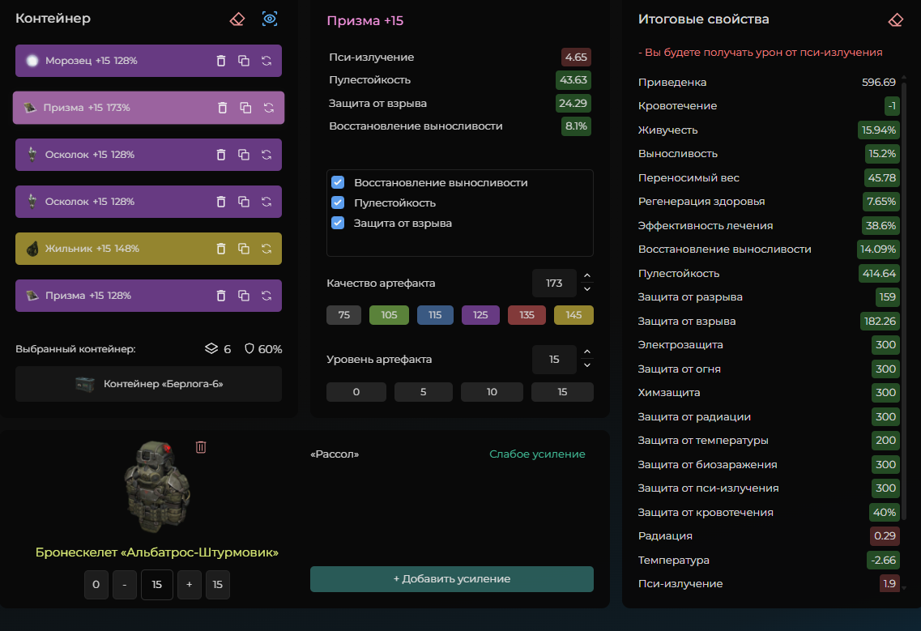The width and height of the screenshot is (921, 631).
Task: Open Бронескелет «Альбатрос-Штурмовик» name link
Action: pos(157,552)
